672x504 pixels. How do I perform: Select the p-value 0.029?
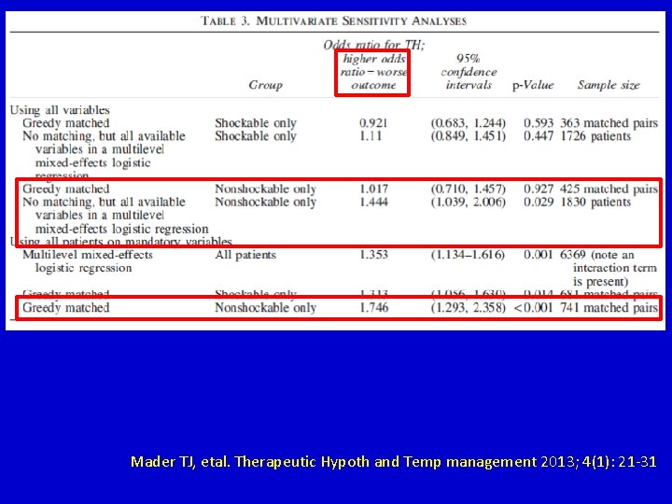(539, 202)
